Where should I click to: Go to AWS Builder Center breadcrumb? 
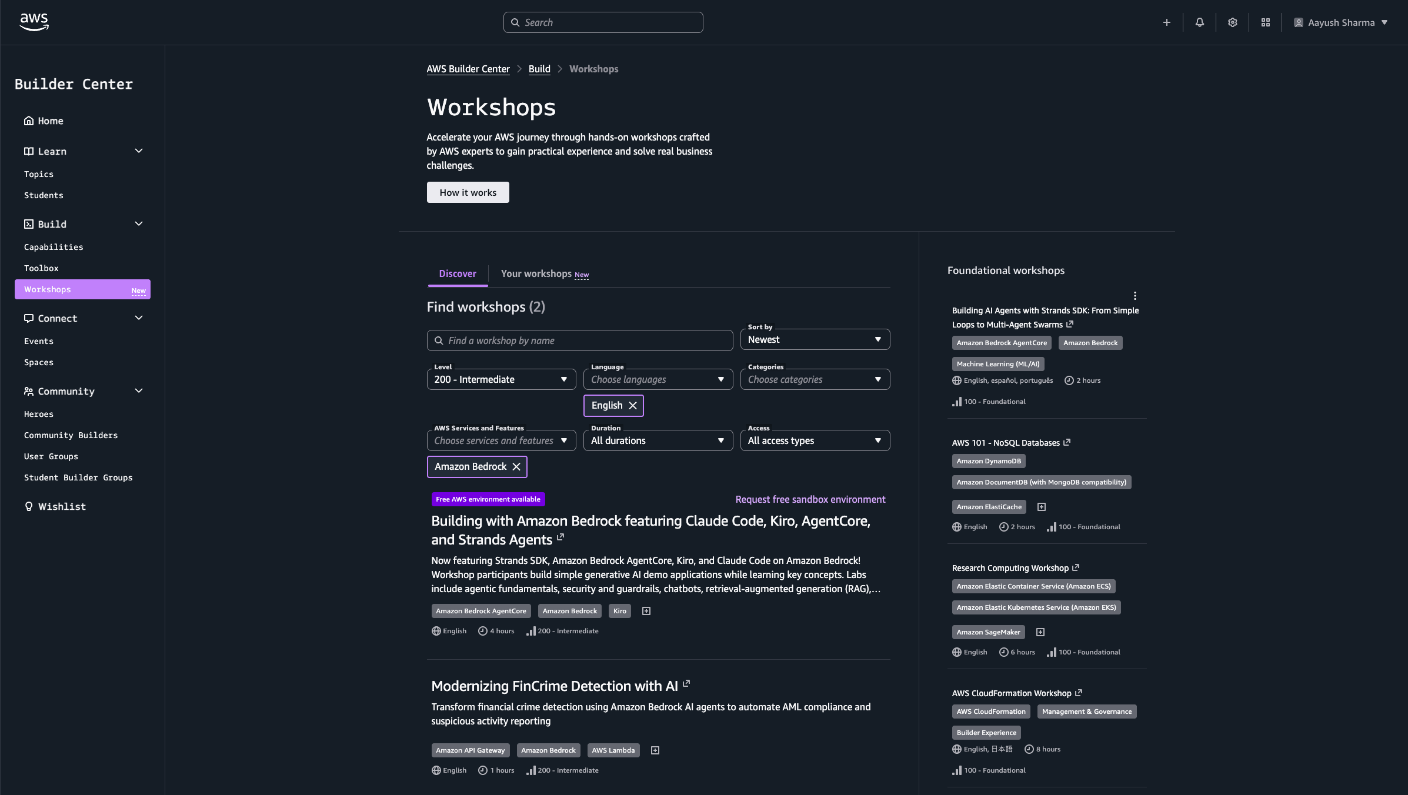[468, 69]
